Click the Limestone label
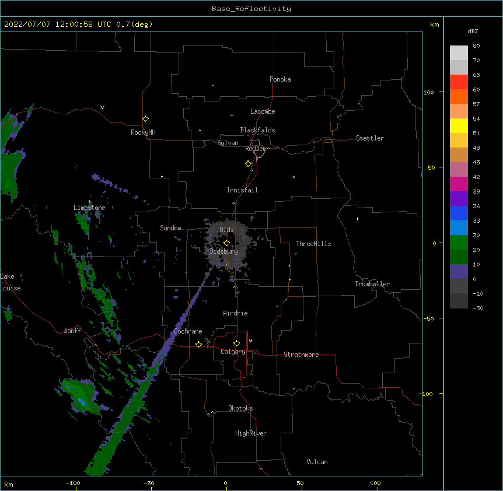The width and height of the screenshot is (503, 491). tap(89, 208)
